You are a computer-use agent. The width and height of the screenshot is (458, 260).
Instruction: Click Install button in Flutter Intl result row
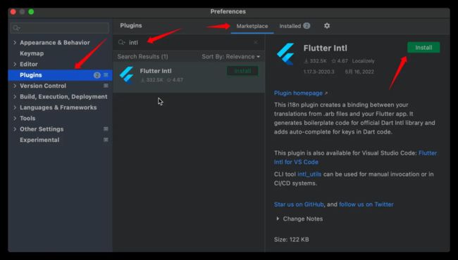[242, 71]
